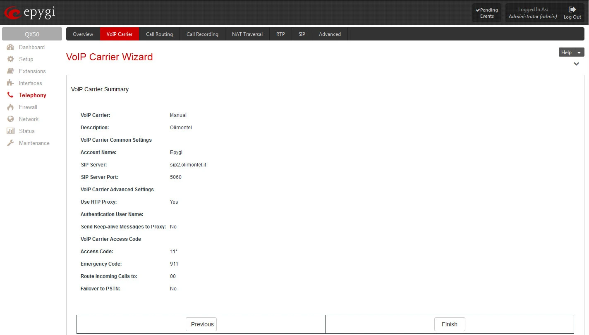
Task: Click the Log Out arrow icon
Action: click(572, 10)
